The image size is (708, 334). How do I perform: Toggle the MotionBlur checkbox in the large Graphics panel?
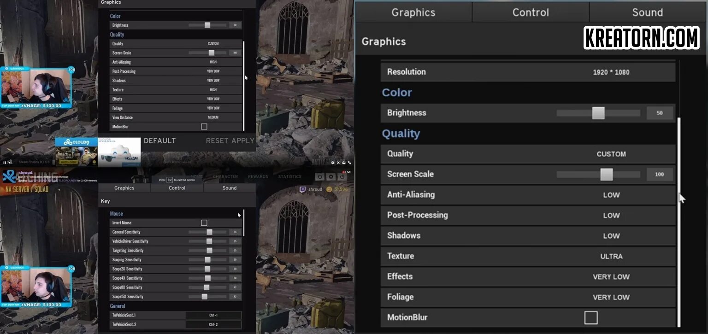(590, 317)
